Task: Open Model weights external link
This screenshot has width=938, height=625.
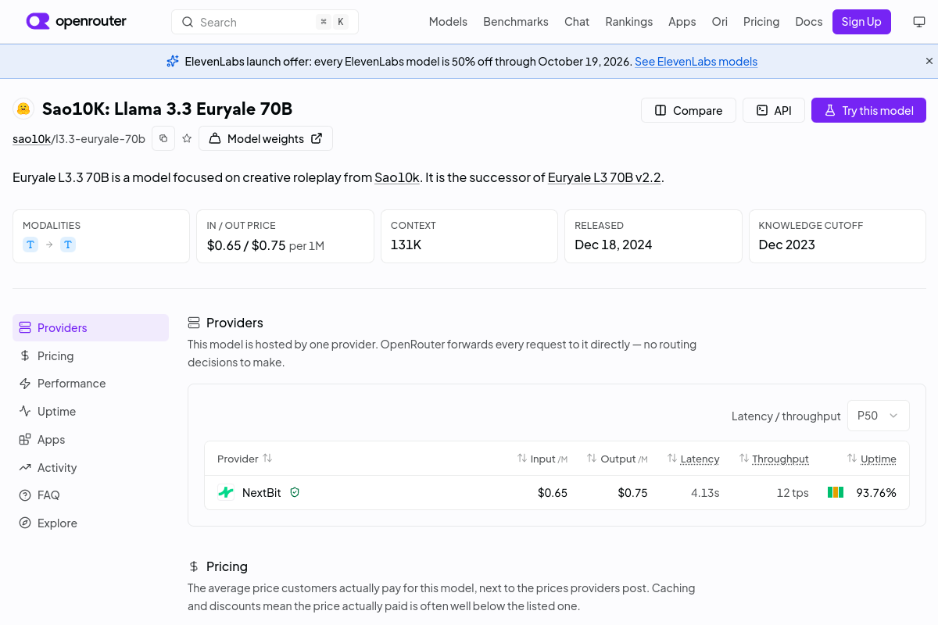Action: (x=266, y=138)
